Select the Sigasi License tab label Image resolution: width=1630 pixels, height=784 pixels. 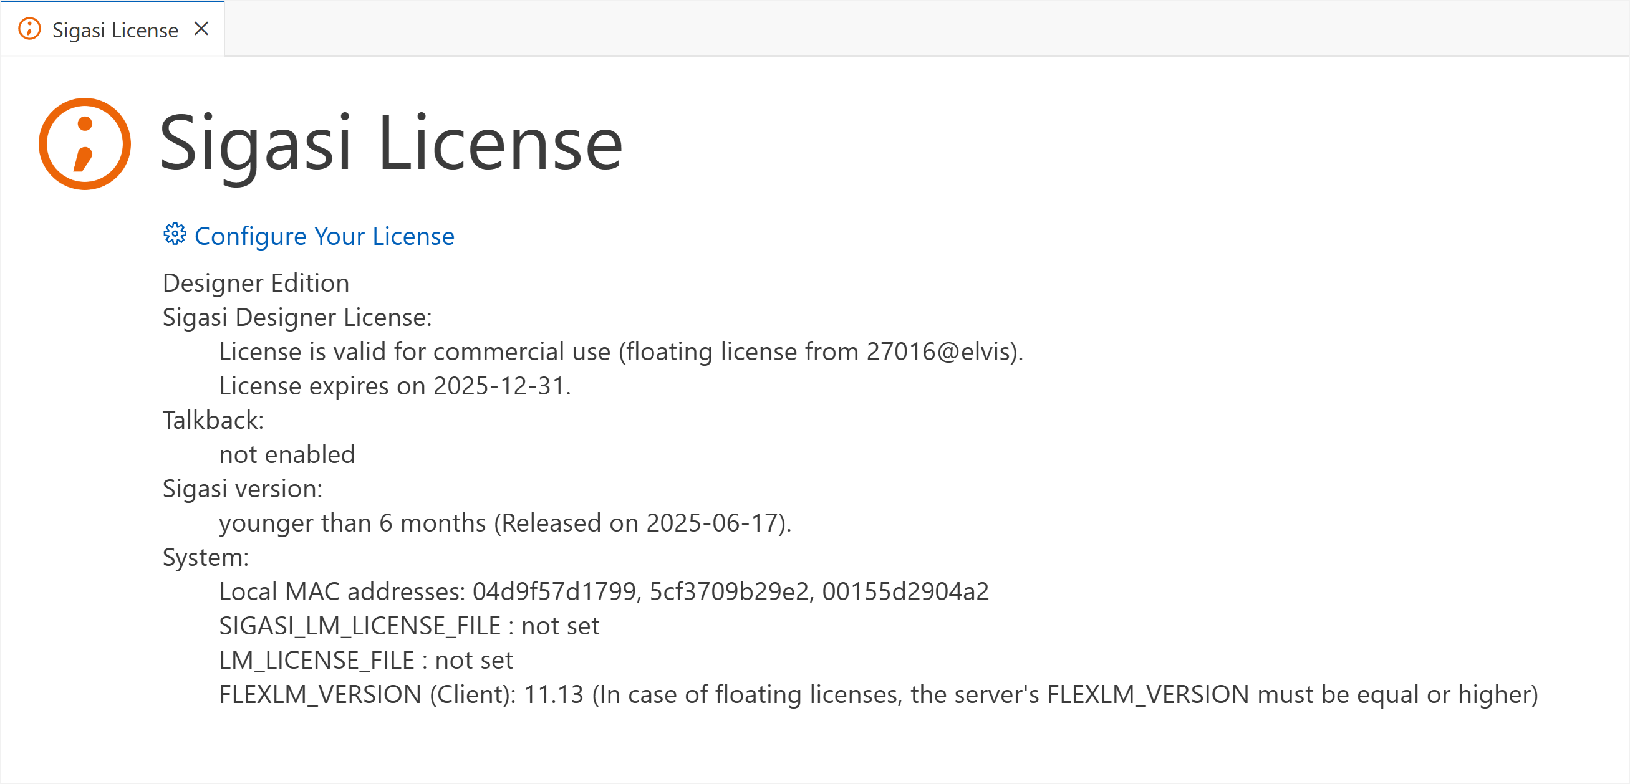(115, 31)
